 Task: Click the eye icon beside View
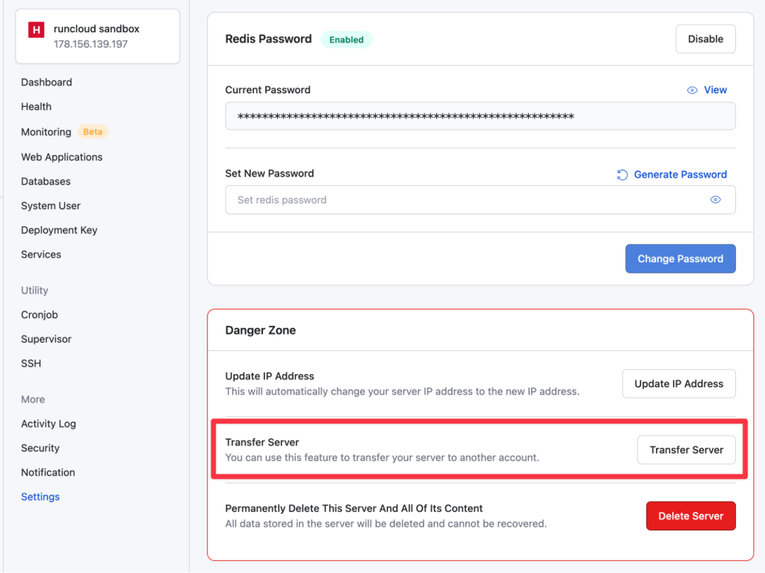click(692, 90)
